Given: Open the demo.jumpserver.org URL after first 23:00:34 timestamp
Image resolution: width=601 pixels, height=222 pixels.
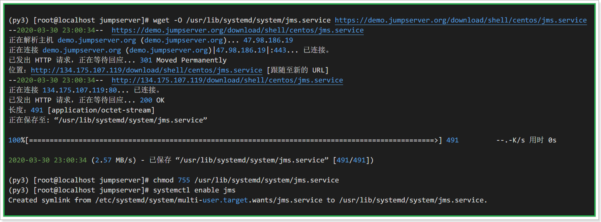Looking at the screenshot, I should click(x=238, y=30).
